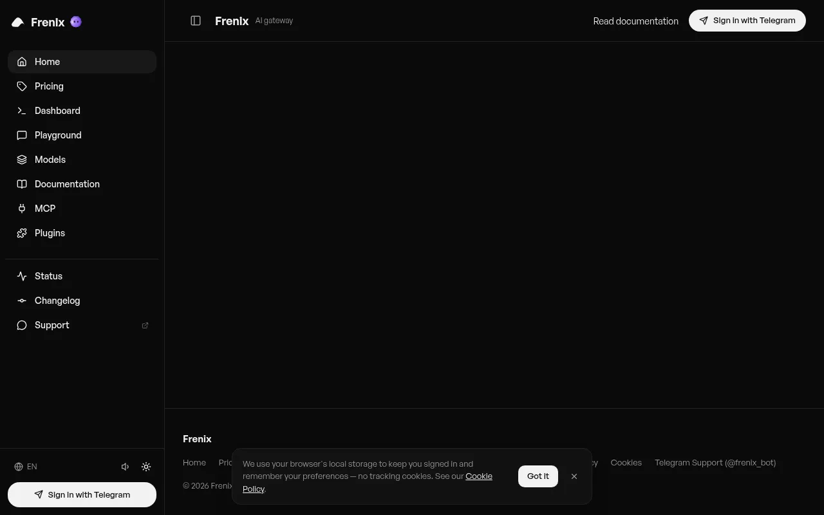Switch theme using the sun icon

[146, 467]
